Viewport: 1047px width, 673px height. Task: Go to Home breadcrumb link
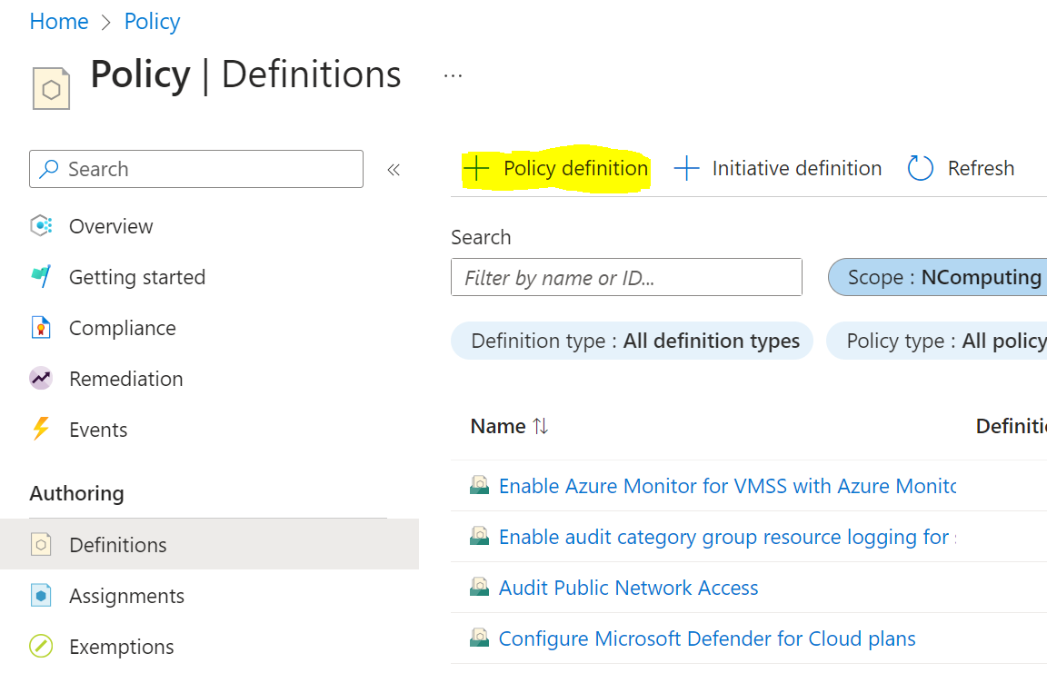[59, 22]
